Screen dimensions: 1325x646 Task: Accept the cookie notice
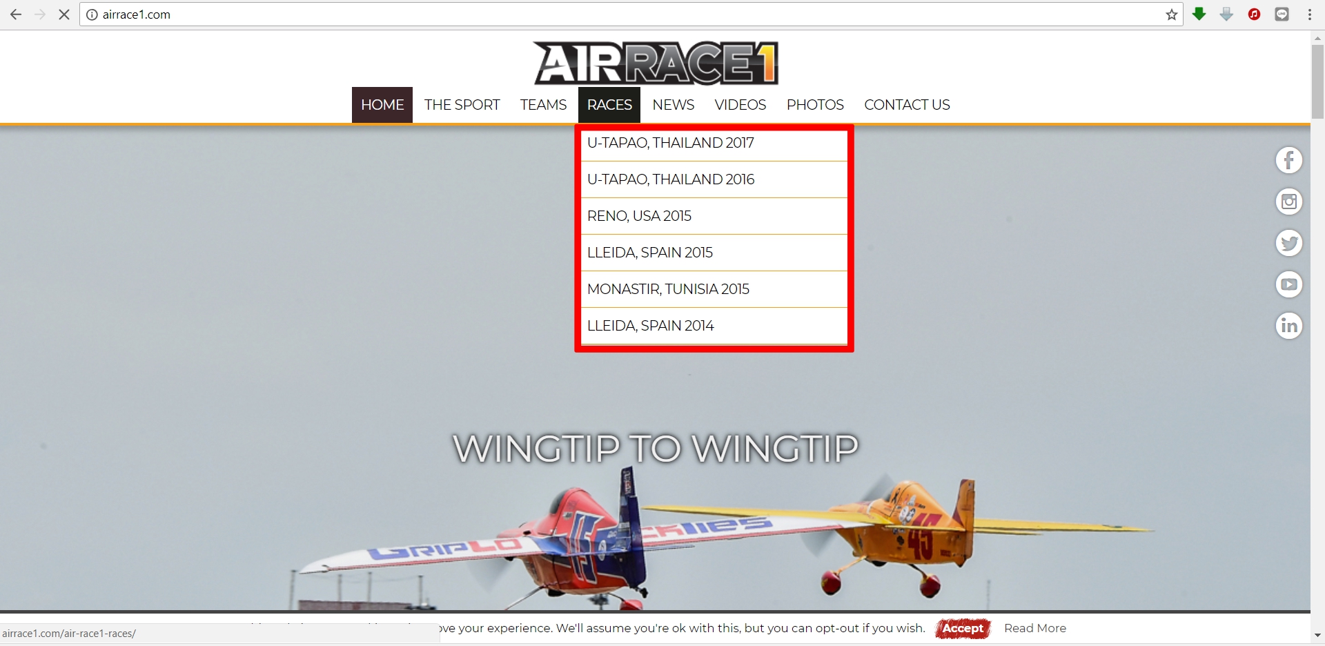pos(963,628)
